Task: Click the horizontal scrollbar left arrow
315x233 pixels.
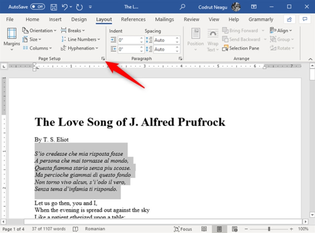Action: (x=3, y=222)
